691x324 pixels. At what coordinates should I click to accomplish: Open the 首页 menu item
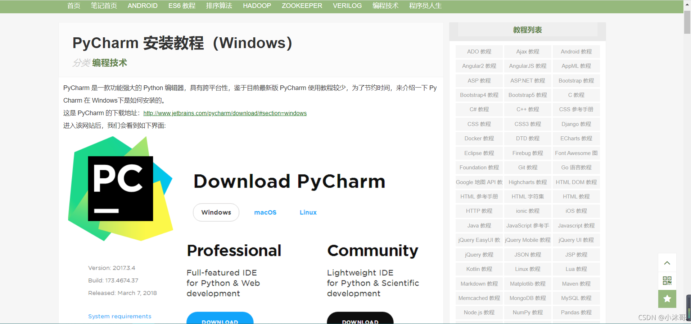[74, 6]
